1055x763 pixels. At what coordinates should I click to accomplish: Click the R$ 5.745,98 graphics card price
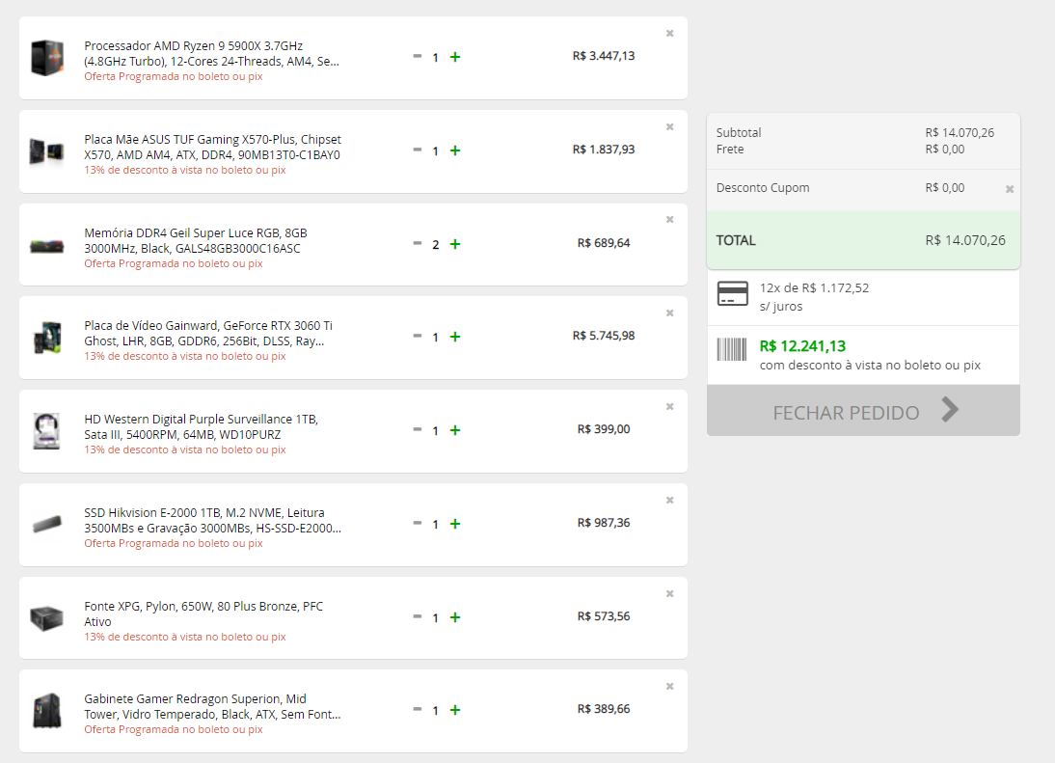coord(604,335)
